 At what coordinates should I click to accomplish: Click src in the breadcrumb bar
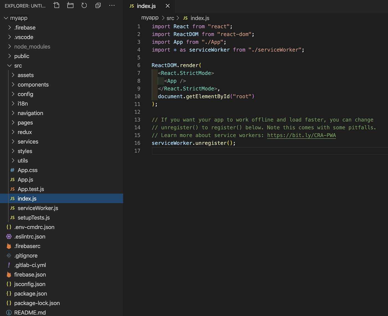[170, 18]
